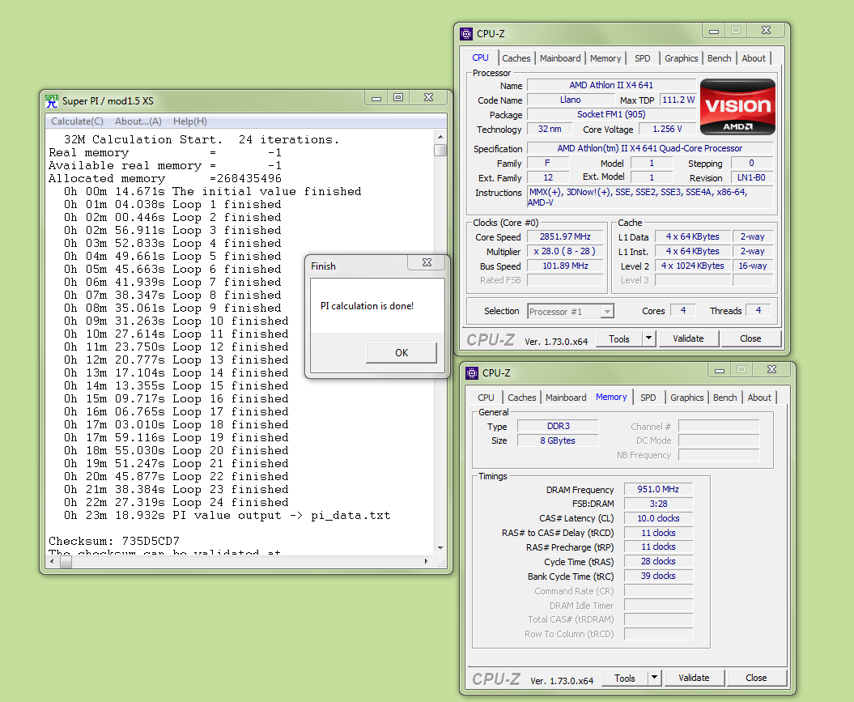Switch to Caches tab in bottom CPU-Z window
This screenshot has height=702, width=854.
coord(522,398)
